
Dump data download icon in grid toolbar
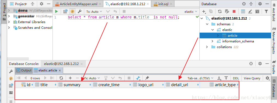219,78
